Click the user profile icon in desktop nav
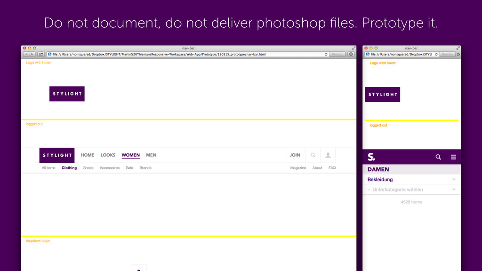482x271 pixels. coord(328,155)
